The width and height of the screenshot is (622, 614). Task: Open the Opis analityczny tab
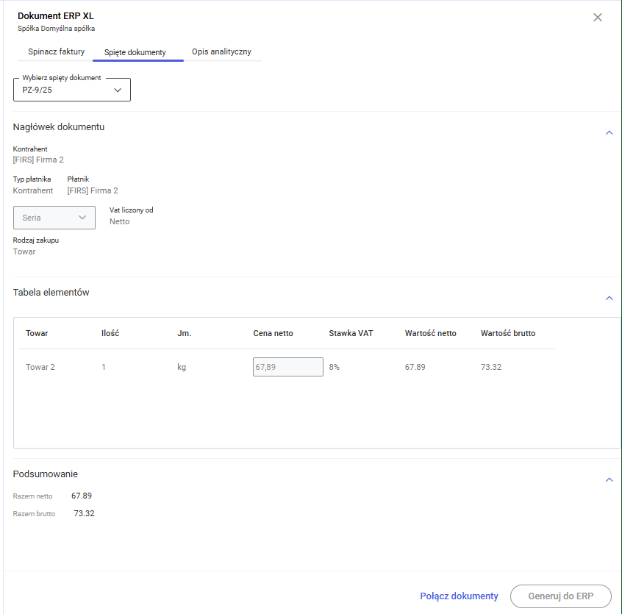point(221,52)
